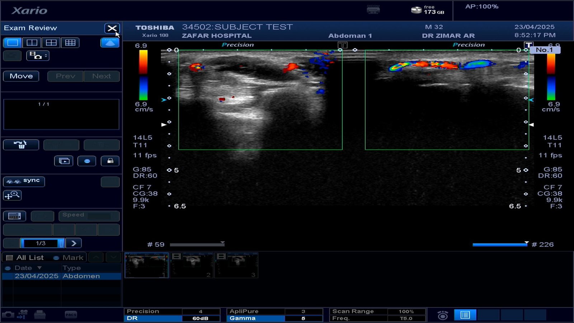
Task: Click the cine playback stack icon
Action: (63, 161)
